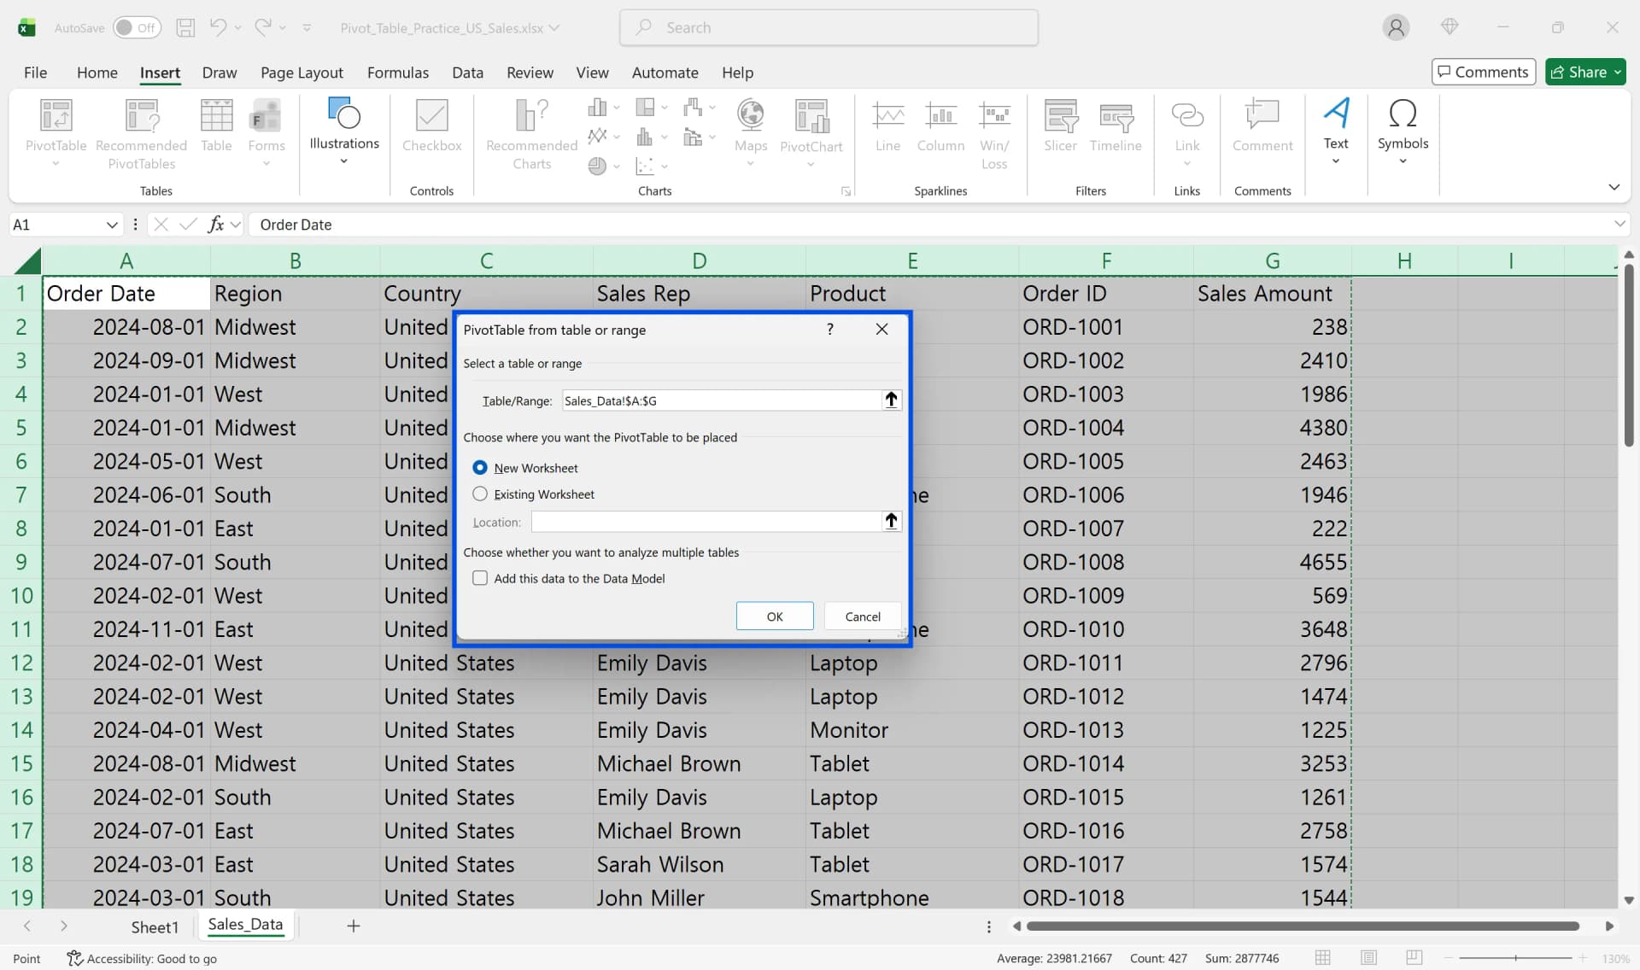Confirm PivotTable creation with OK
This screenshot has height=970, width=1640.
pyautogui.click(x=774, y=616)
